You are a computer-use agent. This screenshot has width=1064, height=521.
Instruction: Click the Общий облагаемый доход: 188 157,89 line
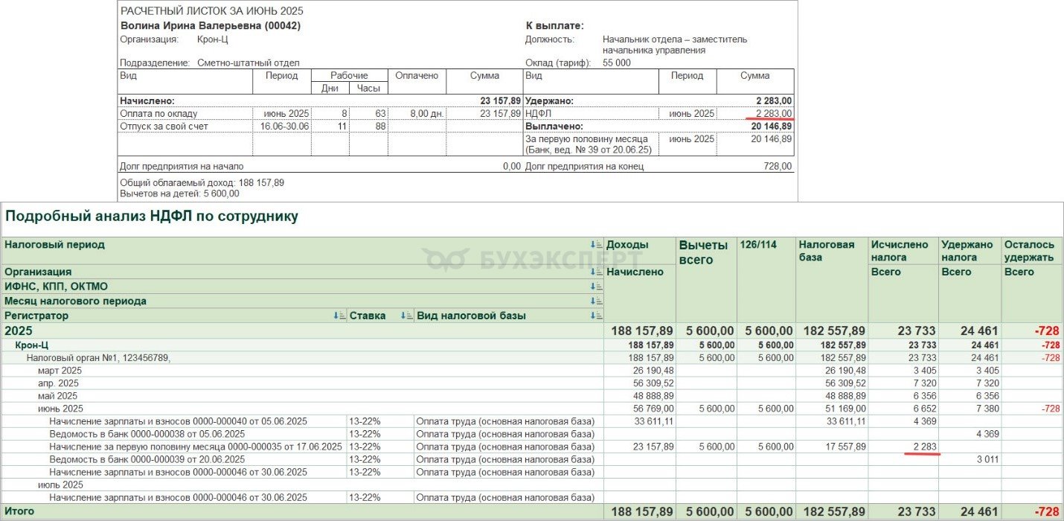tap(202, 182)
